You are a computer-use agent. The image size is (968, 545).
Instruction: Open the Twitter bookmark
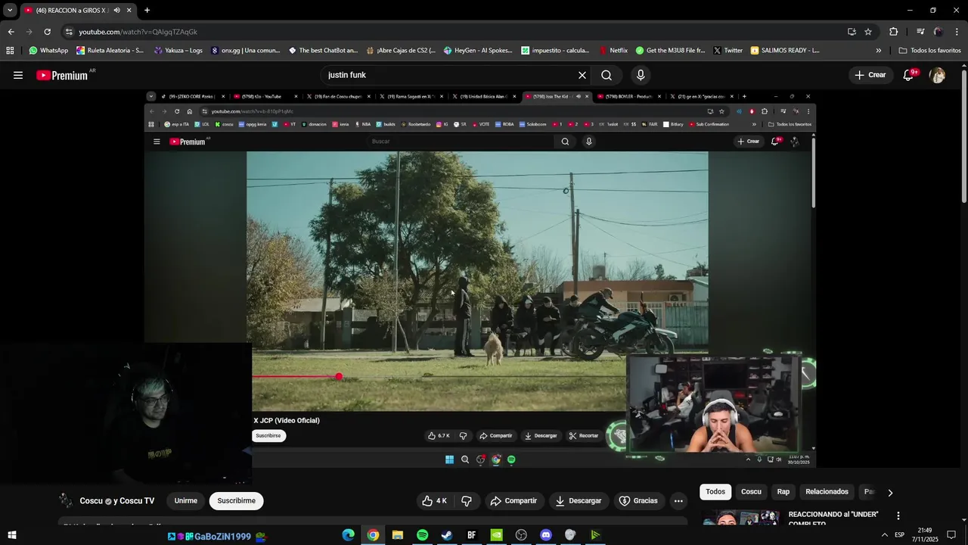[x=728, y=51]
